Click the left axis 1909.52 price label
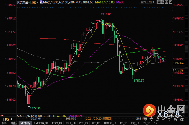This screenshot has height=125, width=189. click(10, 18)
